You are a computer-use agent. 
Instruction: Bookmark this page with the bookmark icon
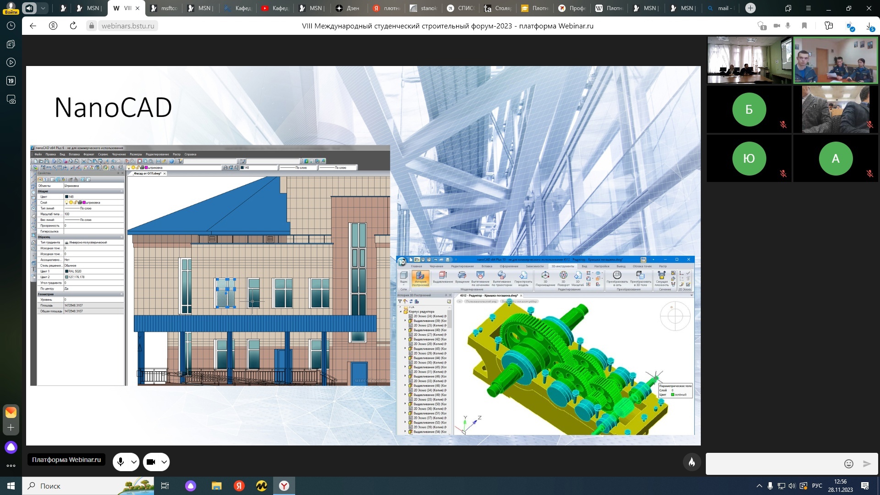click(804, 26)
